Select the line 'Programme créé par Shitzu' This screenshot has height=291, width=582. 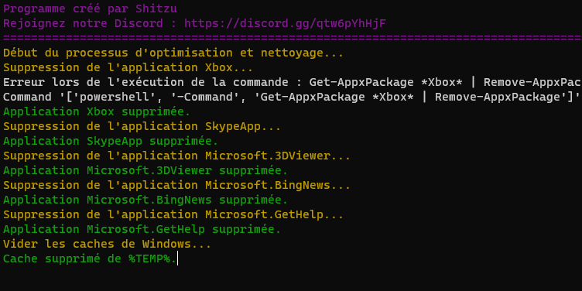[x=91, y=9]
